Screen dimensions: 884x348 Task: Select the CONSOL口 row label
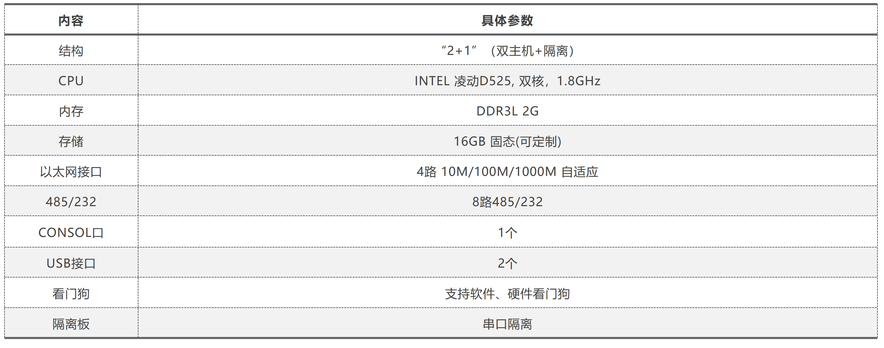coord(71,233)
